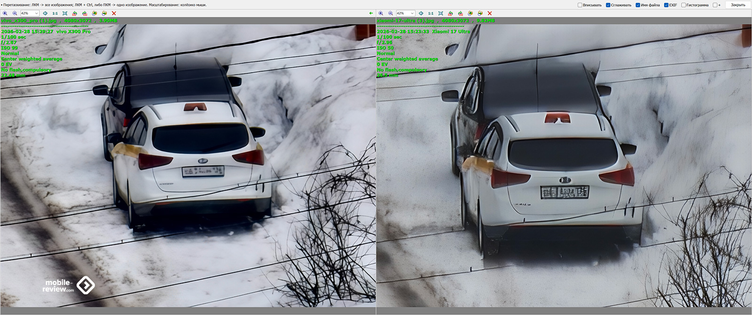752x315 pixels.
Task: Remove right Xiaomi image with red X
Action: [490, 13]
